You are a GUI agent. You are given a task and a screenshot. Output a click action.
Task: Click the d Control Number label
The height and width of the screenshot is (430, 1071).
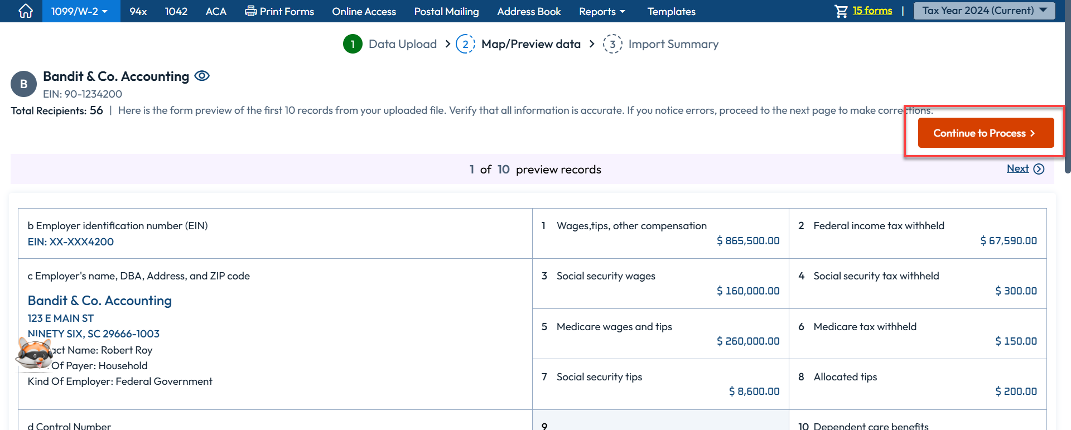click(69, 426)
